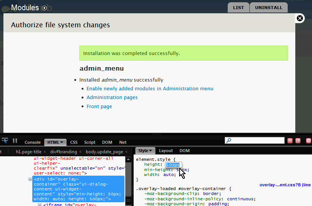Select the UNINSTALL tab
The width and height of the screenshot is (312, 206).
click(268, 8)
